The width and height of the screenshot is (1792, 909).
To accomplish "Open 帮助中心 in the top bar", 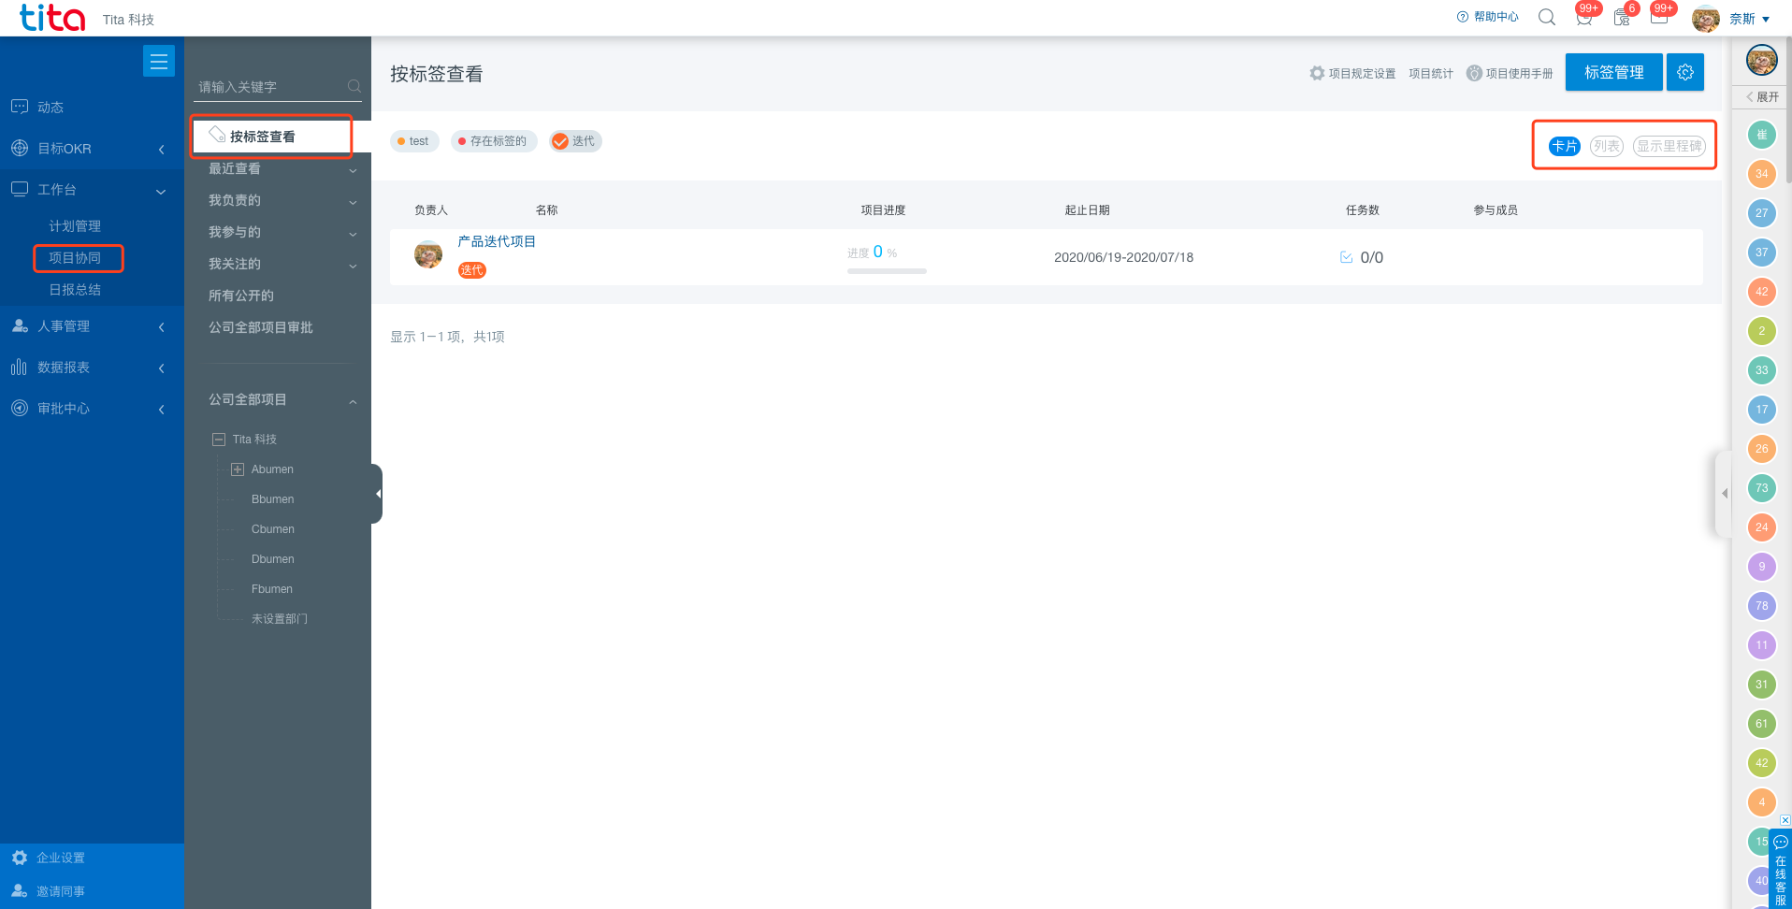I will [x=1488, y=17].
